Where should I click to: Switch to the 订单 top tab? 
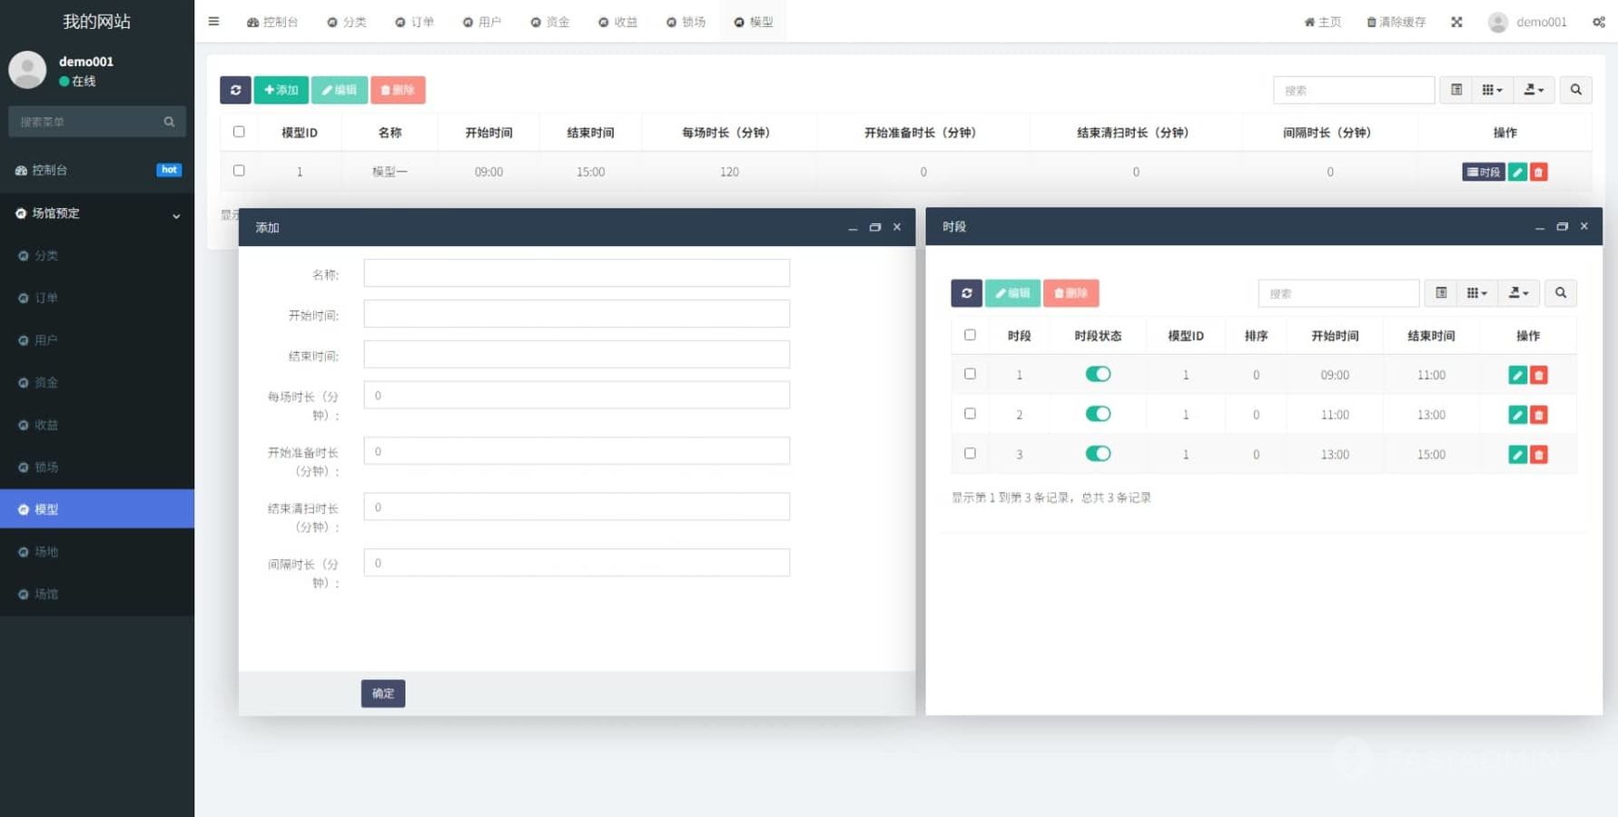414,22
